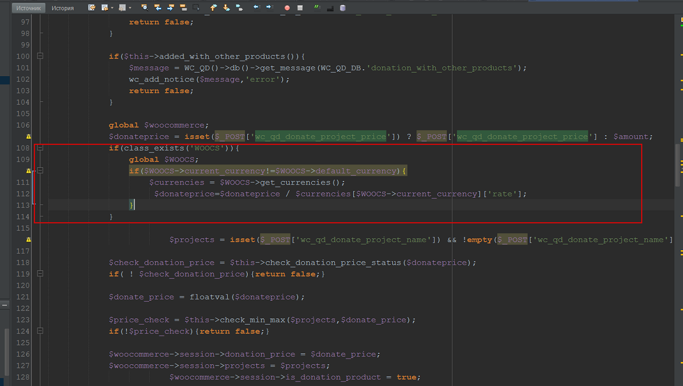Click 'is_donation_product' on line 128
The width and height of the screenshot is (683, 386).
333,377
